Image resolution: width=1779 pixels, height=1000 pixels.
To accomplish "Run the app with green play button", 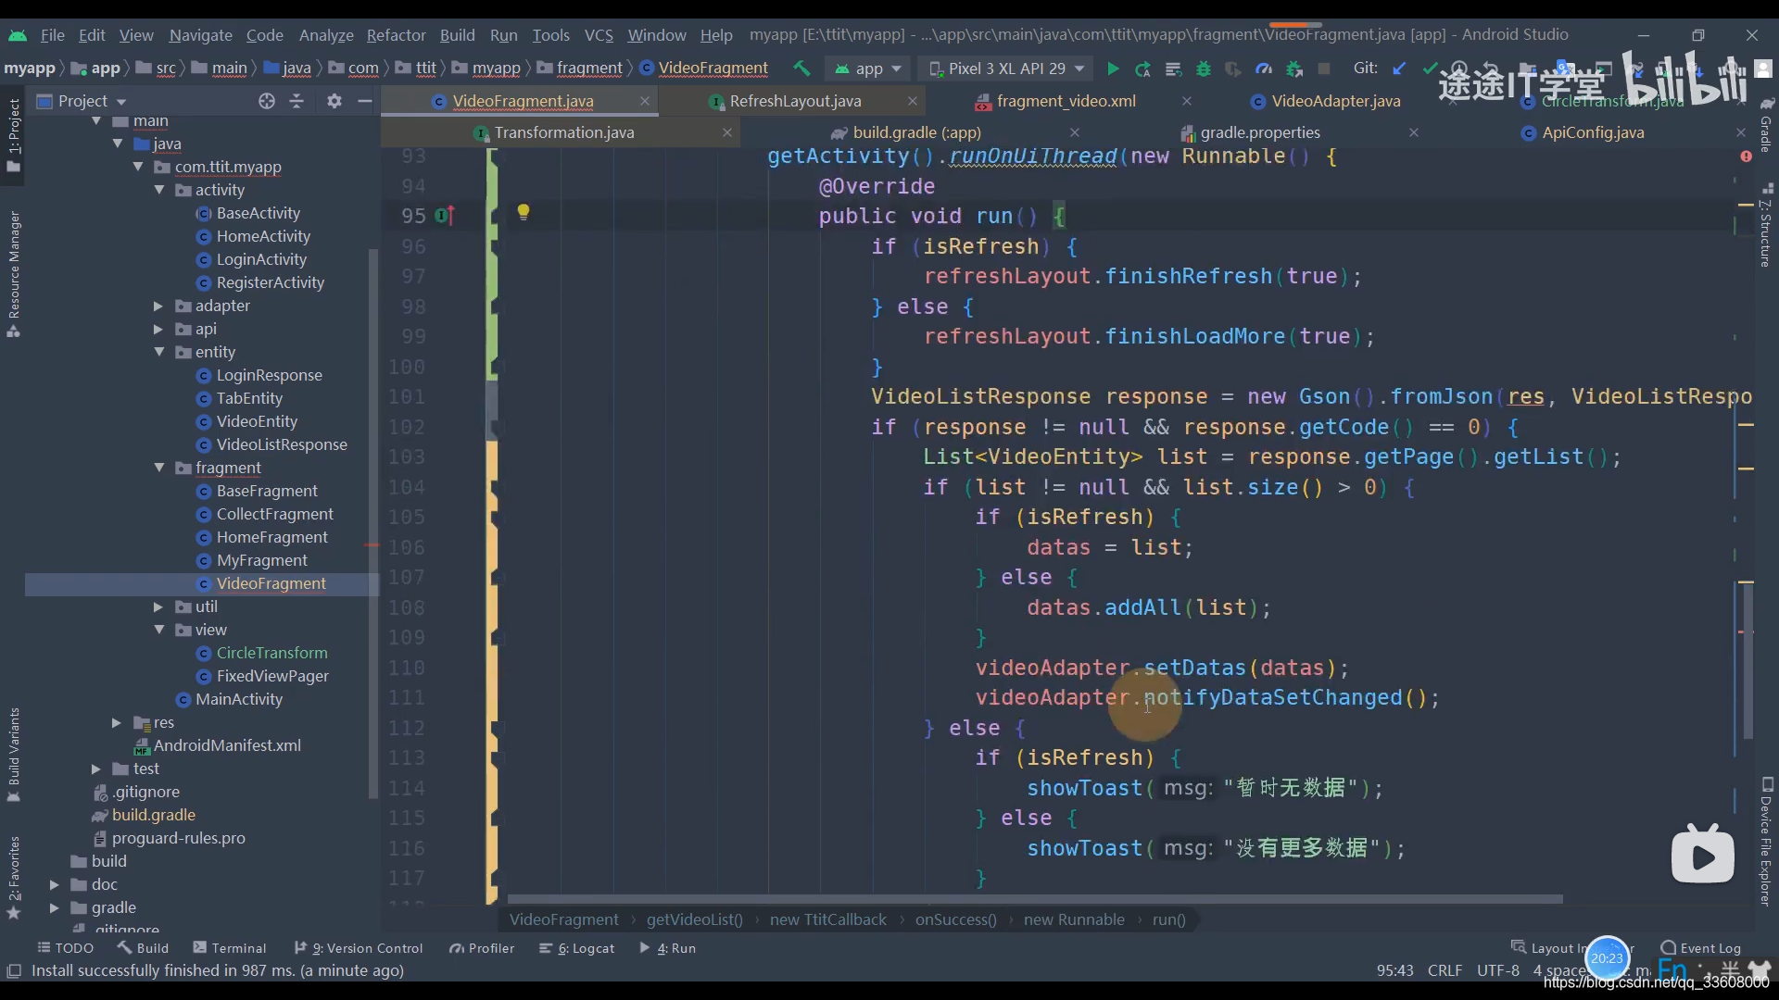I will 1113,69.
